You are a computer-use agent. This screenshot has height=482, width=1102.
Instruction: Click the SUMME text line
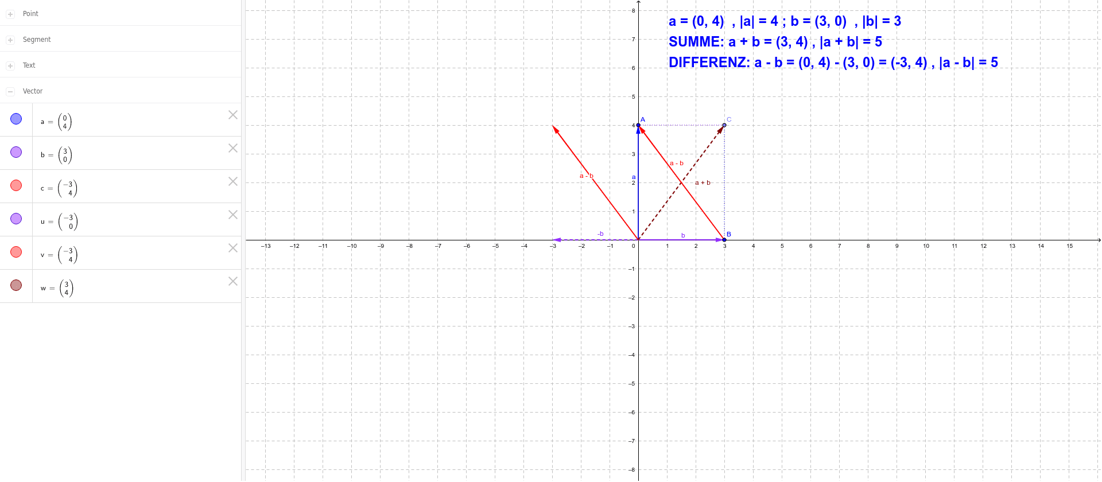(x=775, y=42)
